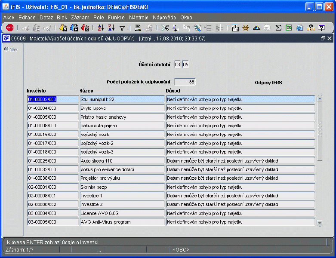Click the scrollbar down arrow
Screen dimensions: 336x258
pos(320,223)
